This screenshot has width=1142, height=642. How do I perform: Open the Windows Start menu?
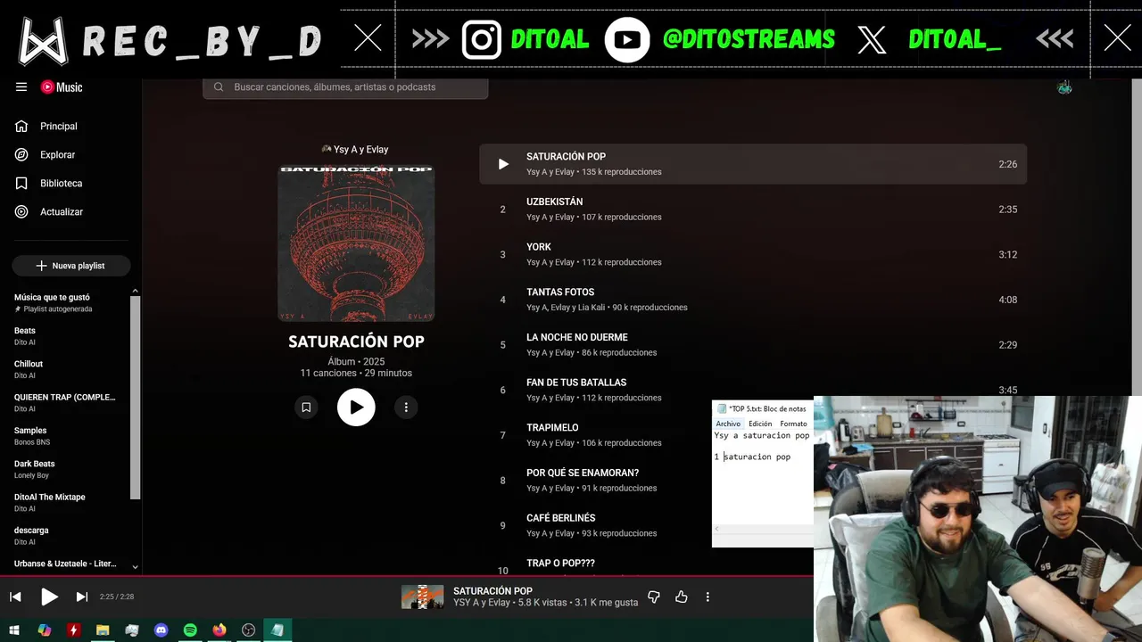[x=15, y=630]
